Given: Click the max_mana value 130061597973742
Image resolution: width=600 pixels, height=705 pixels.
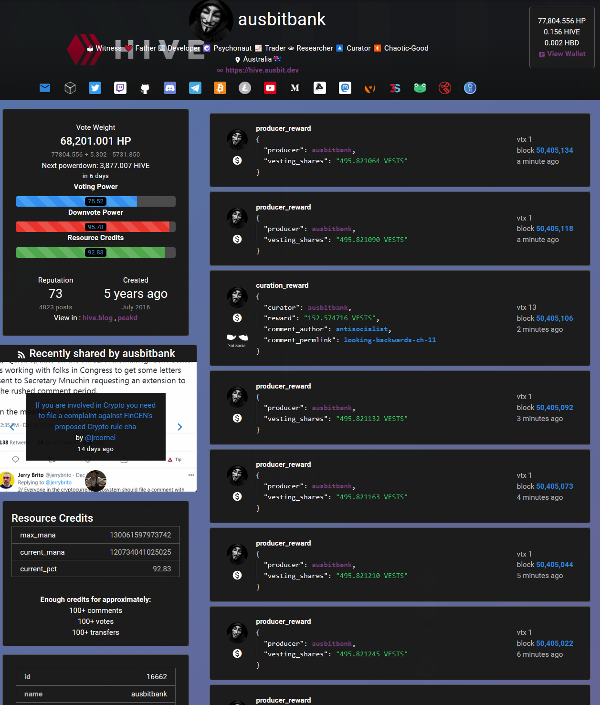Looking at the screenshot, I should point(140,535).
